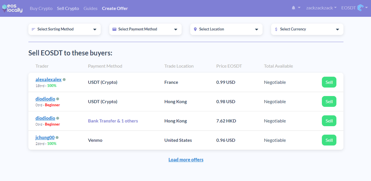Click Bank Transfer & 1 others
Screen dimensions: 371x181
tap(113, 121)
